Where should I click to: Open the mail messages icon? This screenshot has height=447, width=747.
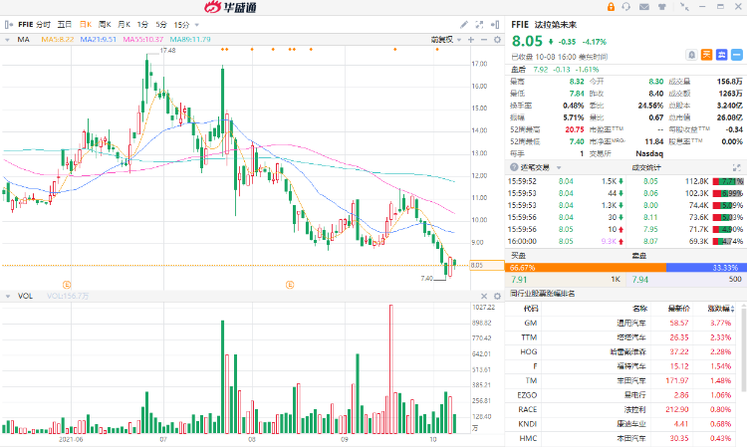point(644,7)
